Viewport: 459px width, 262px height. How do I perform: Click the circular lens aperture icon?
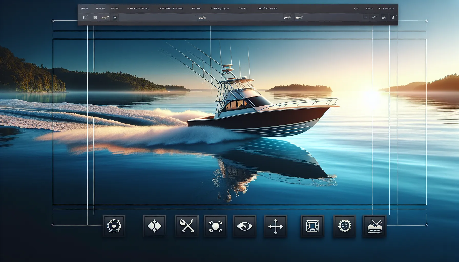click(114, 226)
